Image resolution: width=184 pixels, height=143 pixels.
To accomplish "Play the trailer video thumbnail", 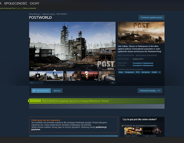I will 38,76.
